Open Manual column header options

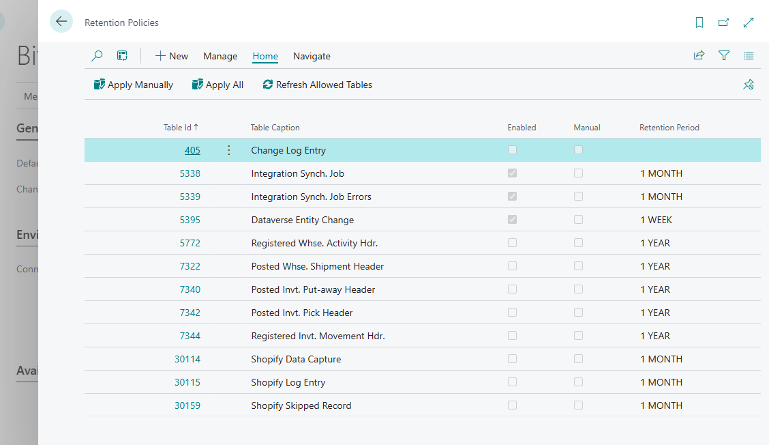coord(587,127)
